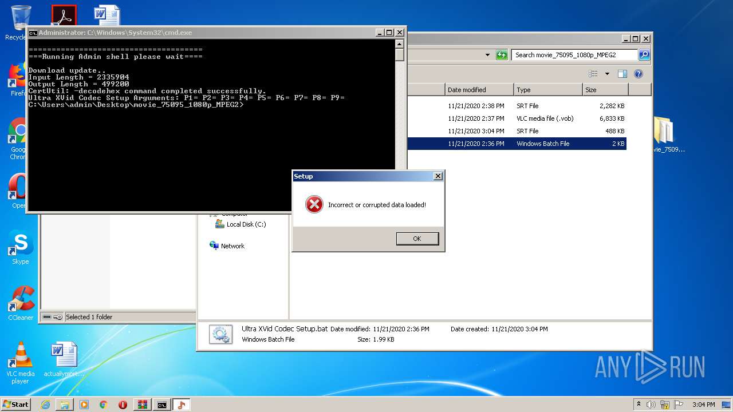This screenshot has width=733, height=412.
Task: Close the Setup error dialog
Action: [438, 176]
